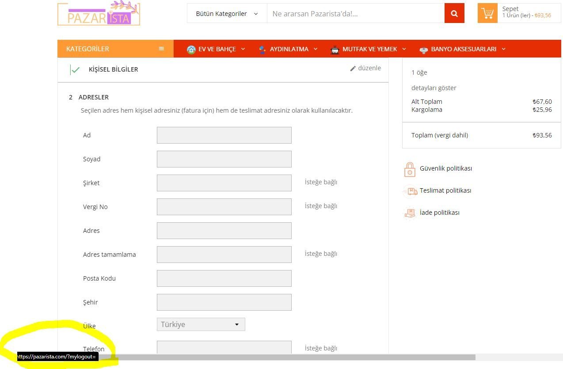Click the Telefon input field
Viewport: 563px width, 369px height.
[x=224, y=347]
